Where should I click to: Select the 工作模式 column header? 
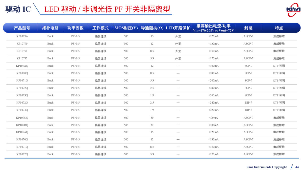click(x=100, y=28)
